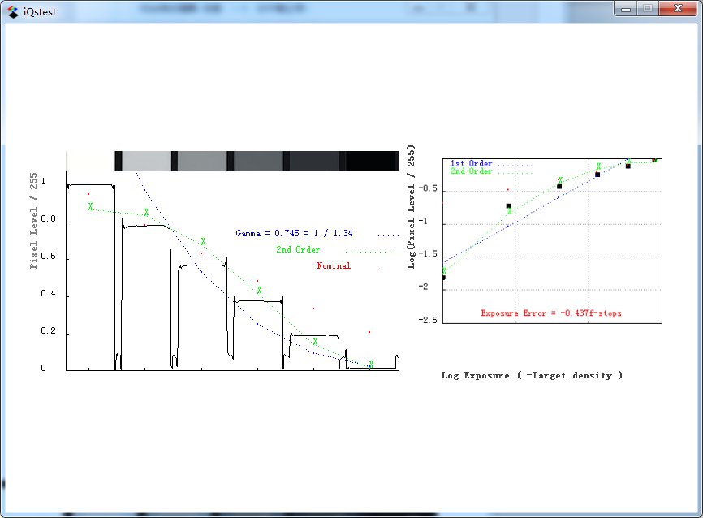Close the iQstest window
Image resolution: width=703 pixels, height=518 pixels.
click(x=678, y=8)
